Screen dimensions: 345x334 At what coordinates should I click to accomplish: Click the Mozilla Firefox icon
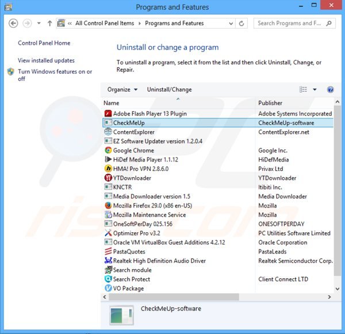108,205
